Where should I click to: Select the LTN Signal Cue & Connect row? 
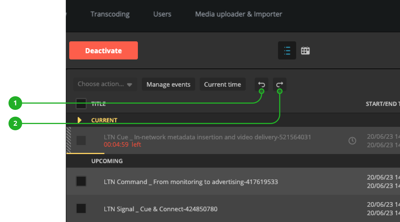coord(161,209)
